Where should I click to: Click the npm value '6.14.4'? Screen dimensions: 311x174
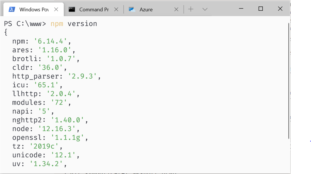(50, 41)
